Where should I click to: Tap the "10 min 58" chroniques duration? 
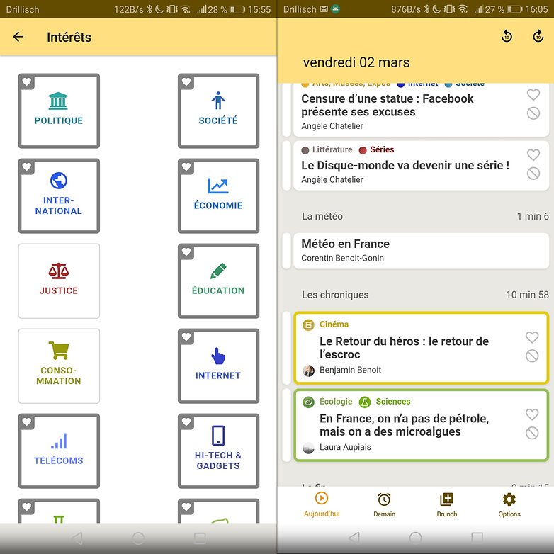coord(527,295)
